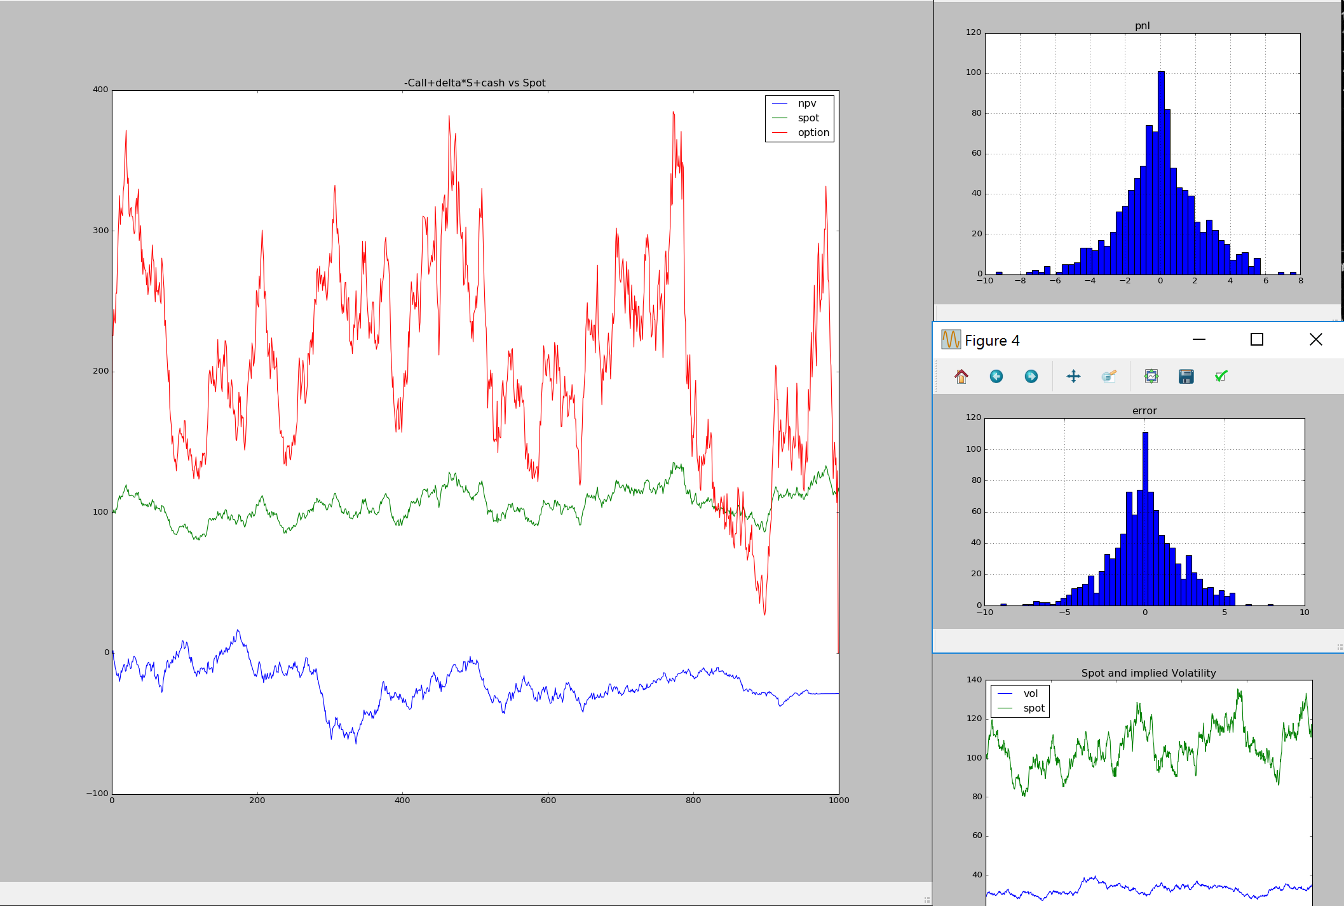1344x906 pixels.
Task: Go back to the previous view
Action: 996,377
